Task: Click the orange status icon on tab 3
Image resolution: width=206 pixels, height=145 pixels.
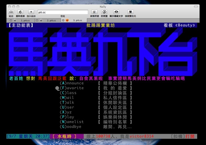Action: 67,20
